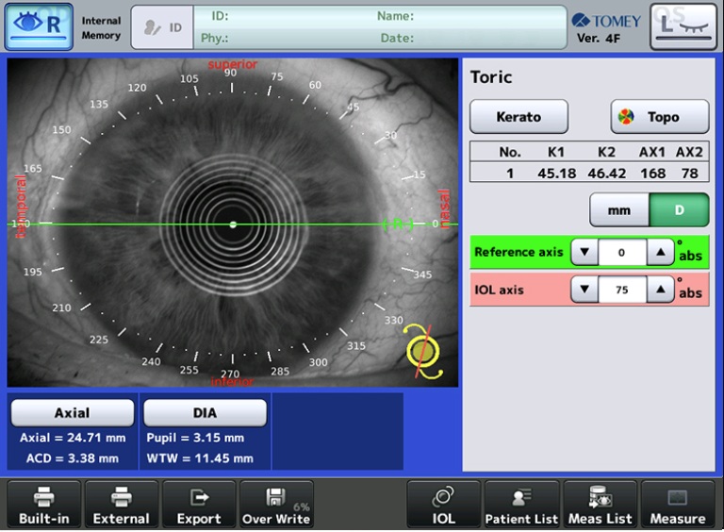Select the right eye R button
Viewport: 724px width, 532px height.
(39, 26)
